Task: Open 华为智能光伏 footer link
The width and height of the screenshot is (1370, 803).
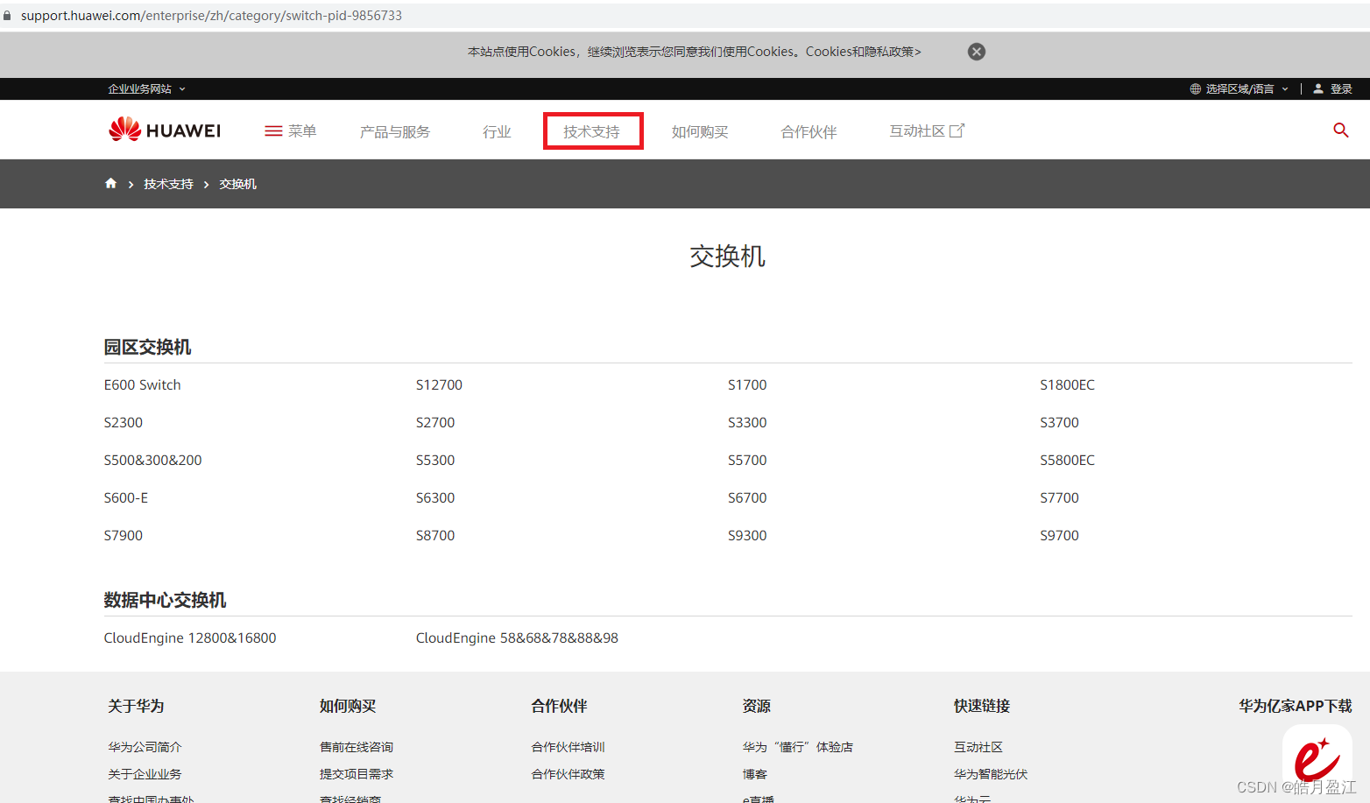Action: pos(991,774)
